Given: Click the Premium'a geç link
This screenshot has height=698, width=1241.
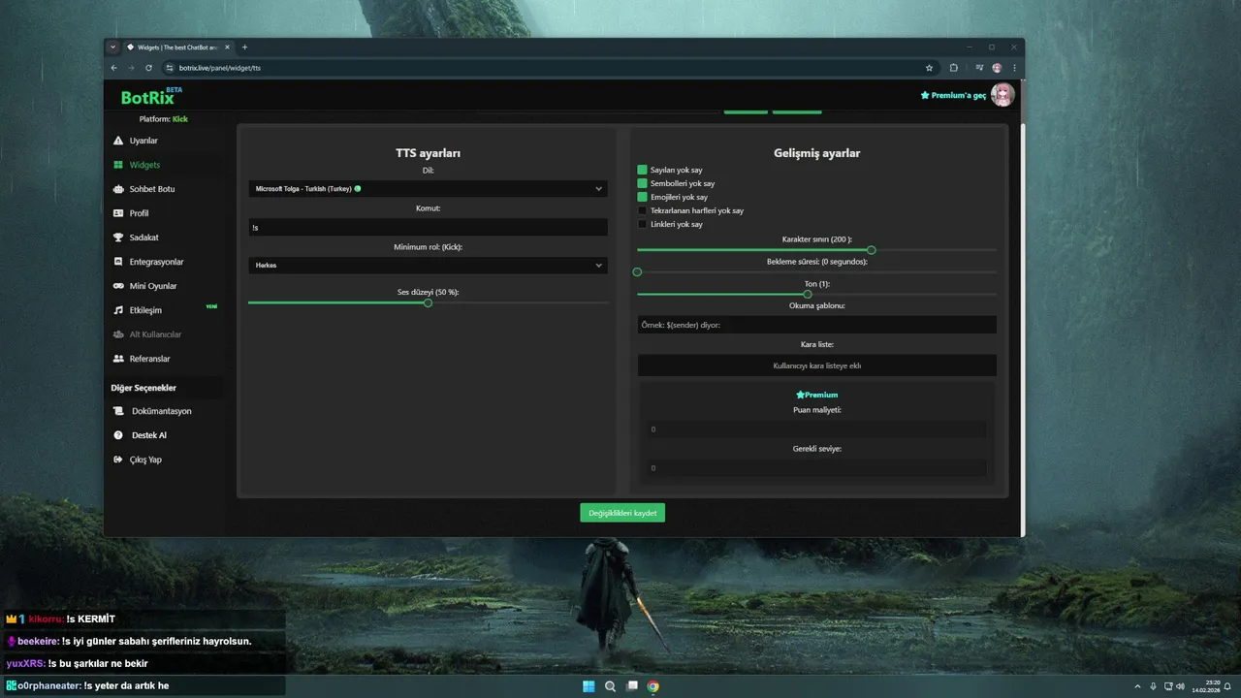Looking at the screenshot, I should 953,95.
